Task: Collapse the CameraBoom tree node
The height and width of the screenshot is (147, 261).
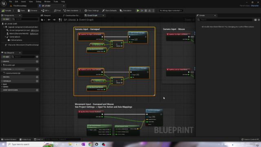Action: pyautogui.click(x=5, y=37)
